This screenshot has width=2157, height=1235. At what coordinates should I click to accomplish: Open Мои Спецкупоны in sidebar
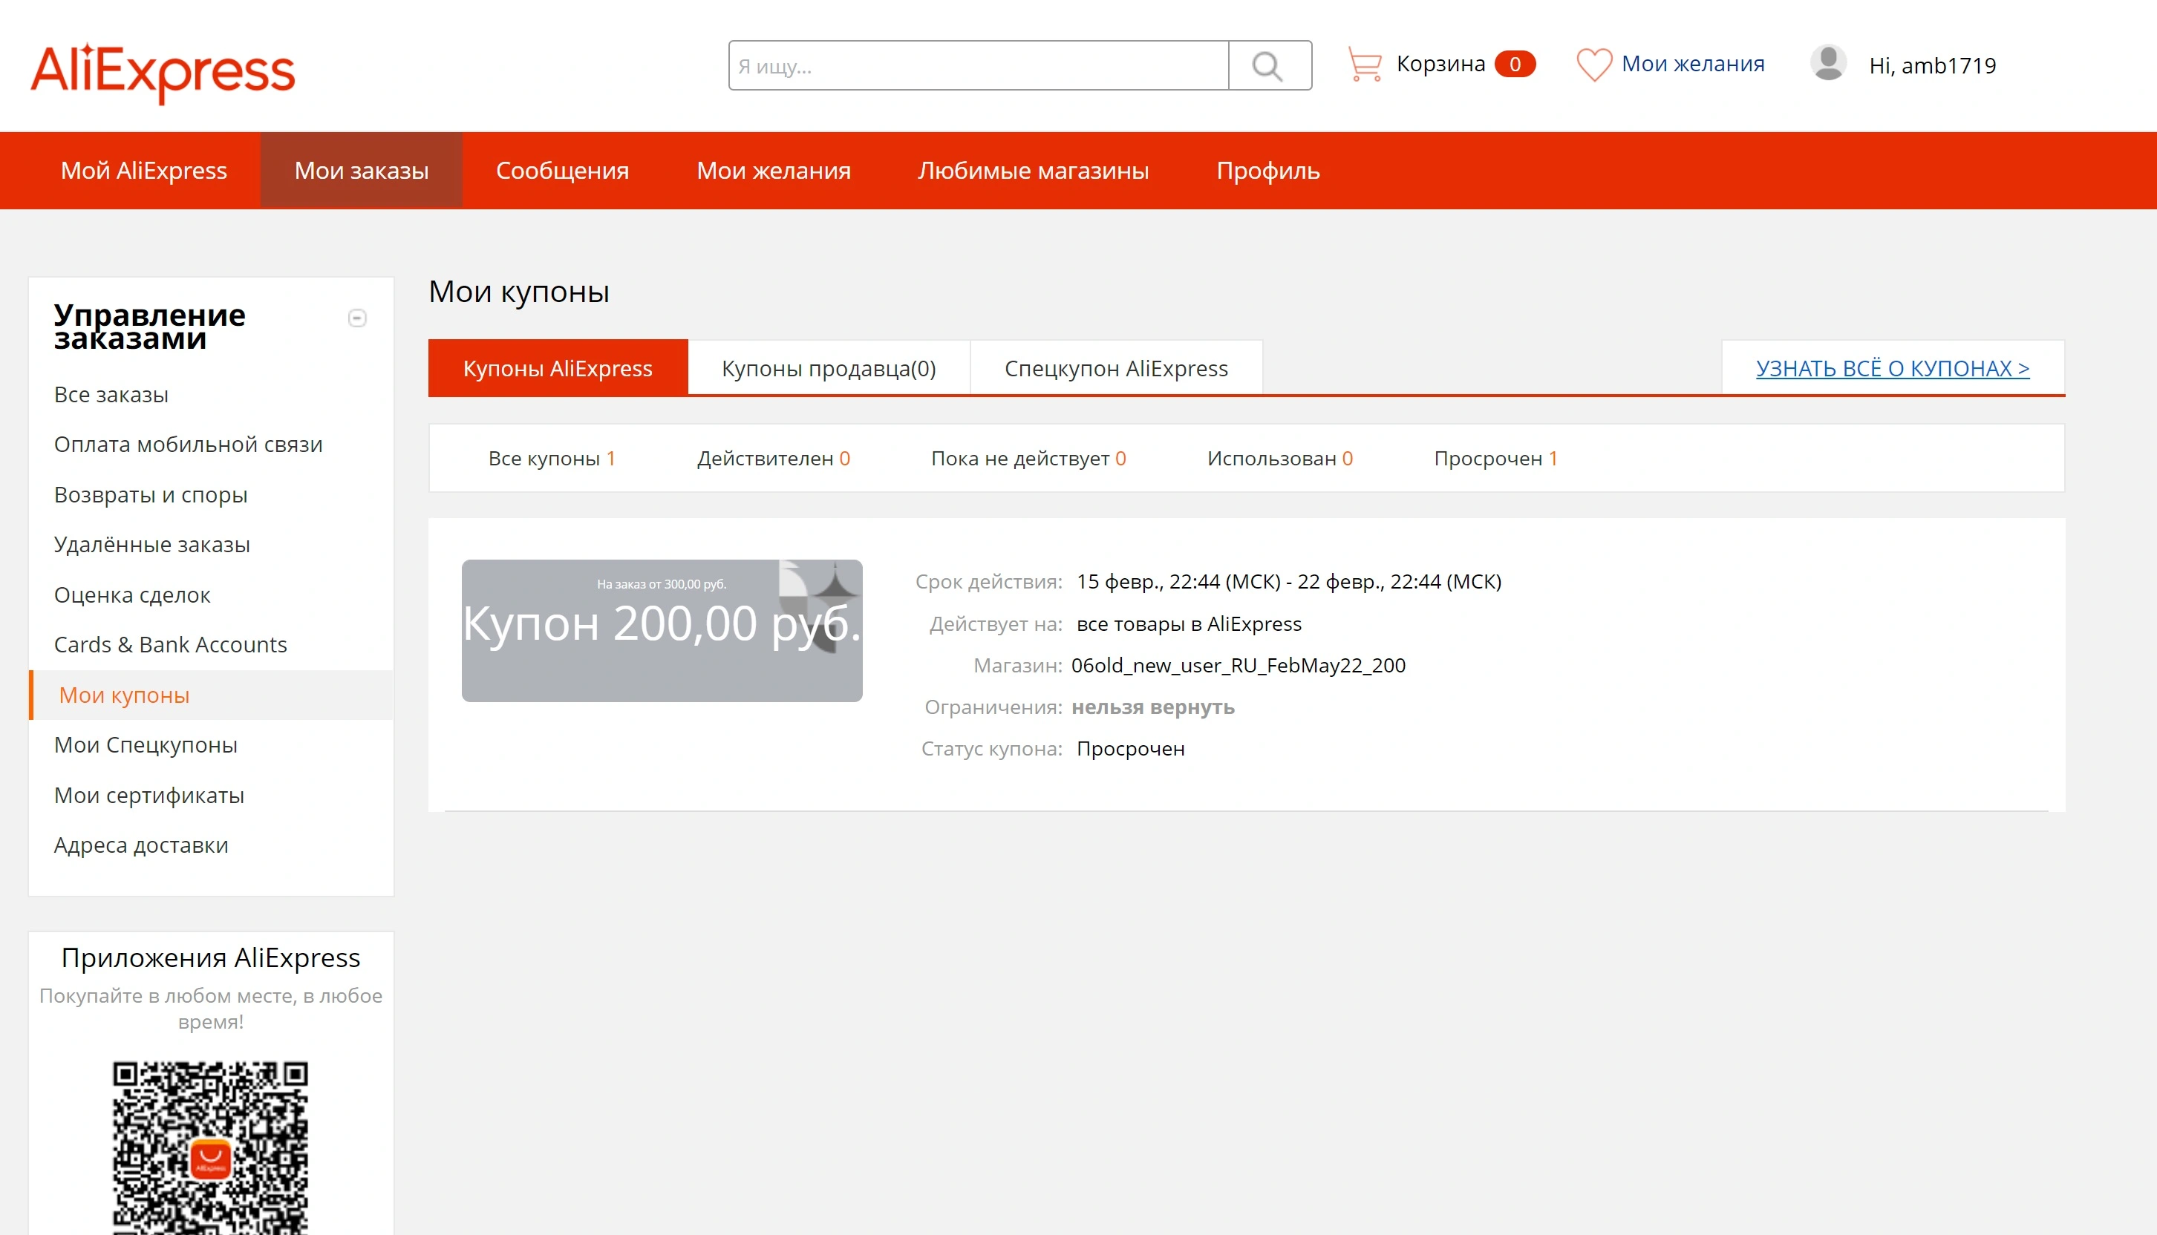pos(146,744)
